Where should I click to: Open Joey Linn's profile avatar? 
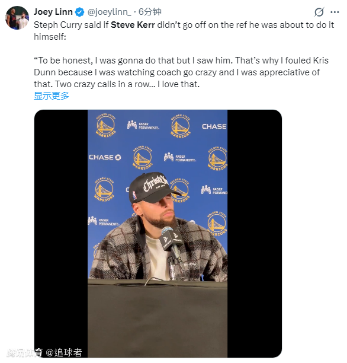point(17,18)
